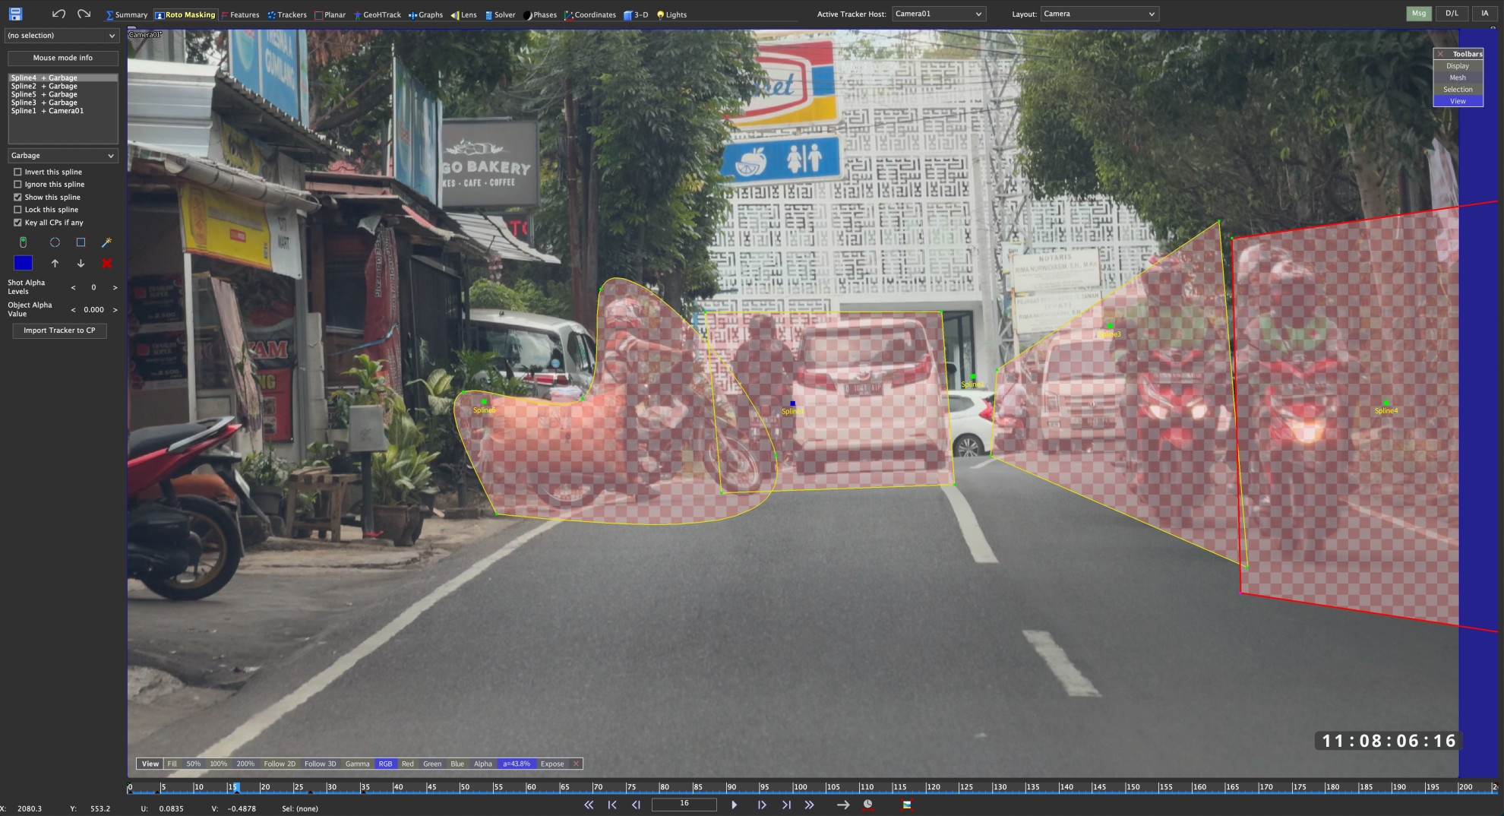
Task: Select the circle spline creation tool
Action: [x=53, y=242]
